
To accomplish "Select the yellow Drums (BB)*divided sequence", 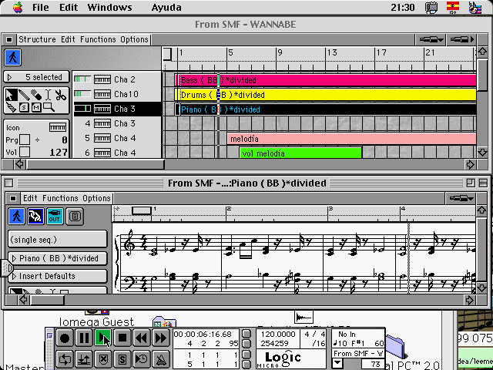I will [326, 95].
